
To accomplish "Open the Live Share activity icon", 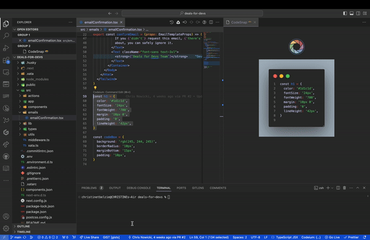I will point(6,144).
